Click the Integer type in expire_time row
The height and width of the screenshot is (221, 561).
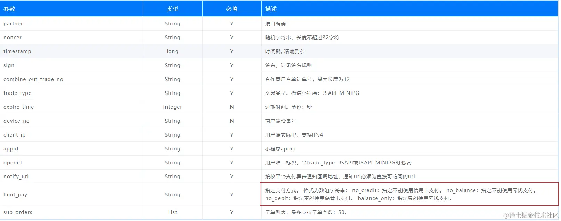[172, 107]
